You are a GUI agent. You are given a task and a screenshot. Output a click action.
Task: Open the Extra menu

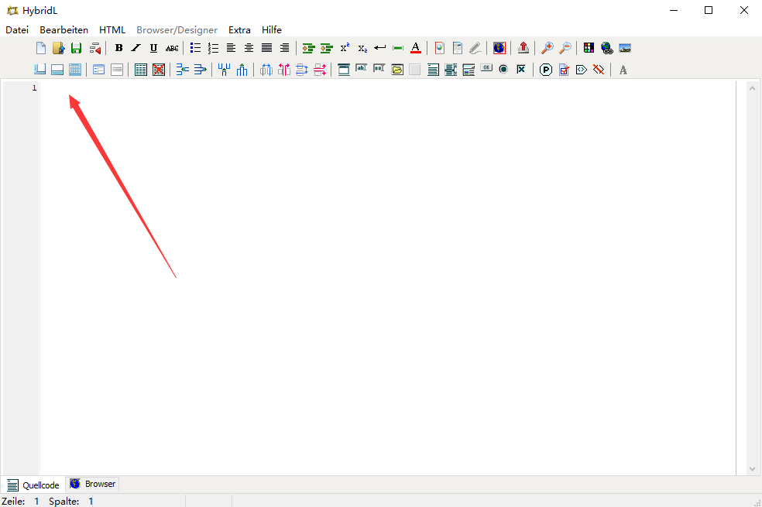239,29
